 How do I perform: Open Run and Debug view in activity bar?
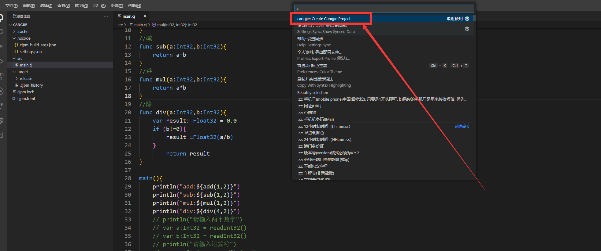point(1,61)
